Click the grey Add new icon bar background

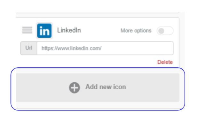150,87
